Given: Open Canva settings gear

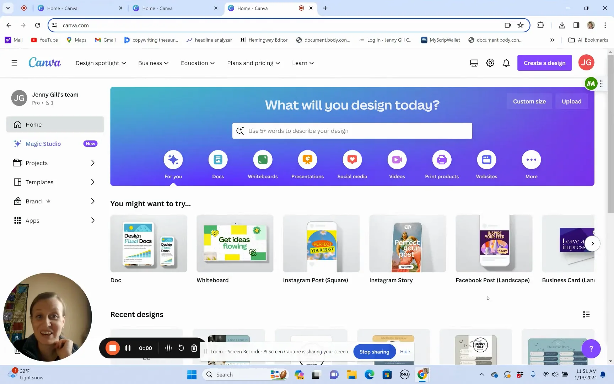Looking at the screenshot, I should coord(490,63).
